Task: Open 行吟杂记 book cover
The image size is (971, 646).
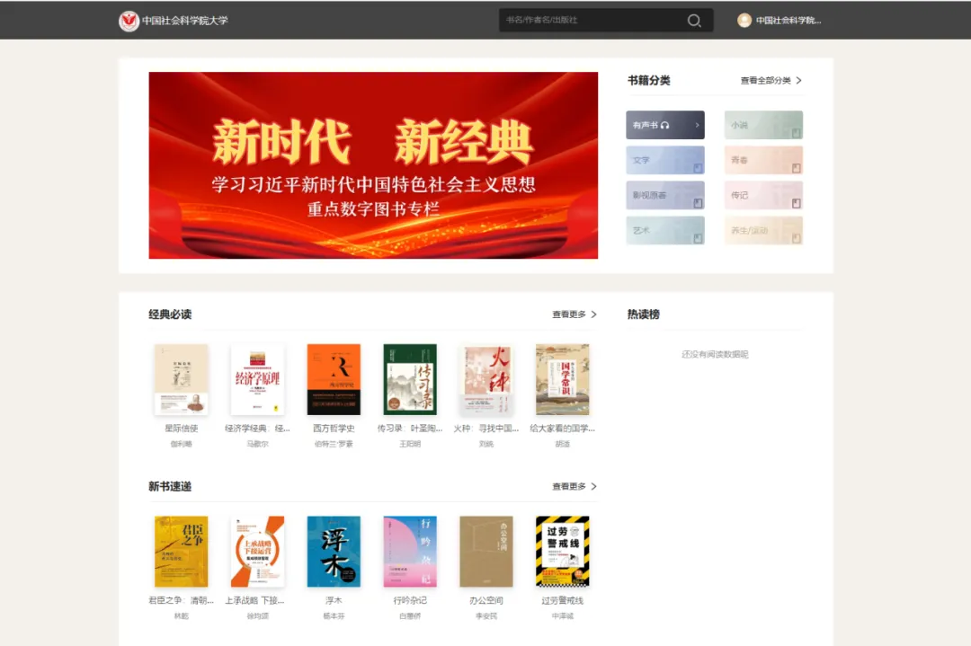Action: [x=410, y=552]
